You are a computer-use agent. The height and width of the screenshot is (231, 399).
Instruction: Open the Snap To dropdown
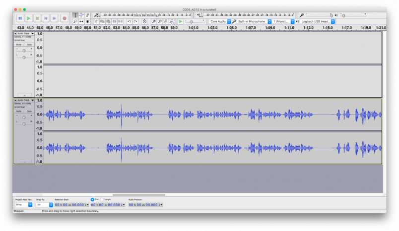click(45, 205)
